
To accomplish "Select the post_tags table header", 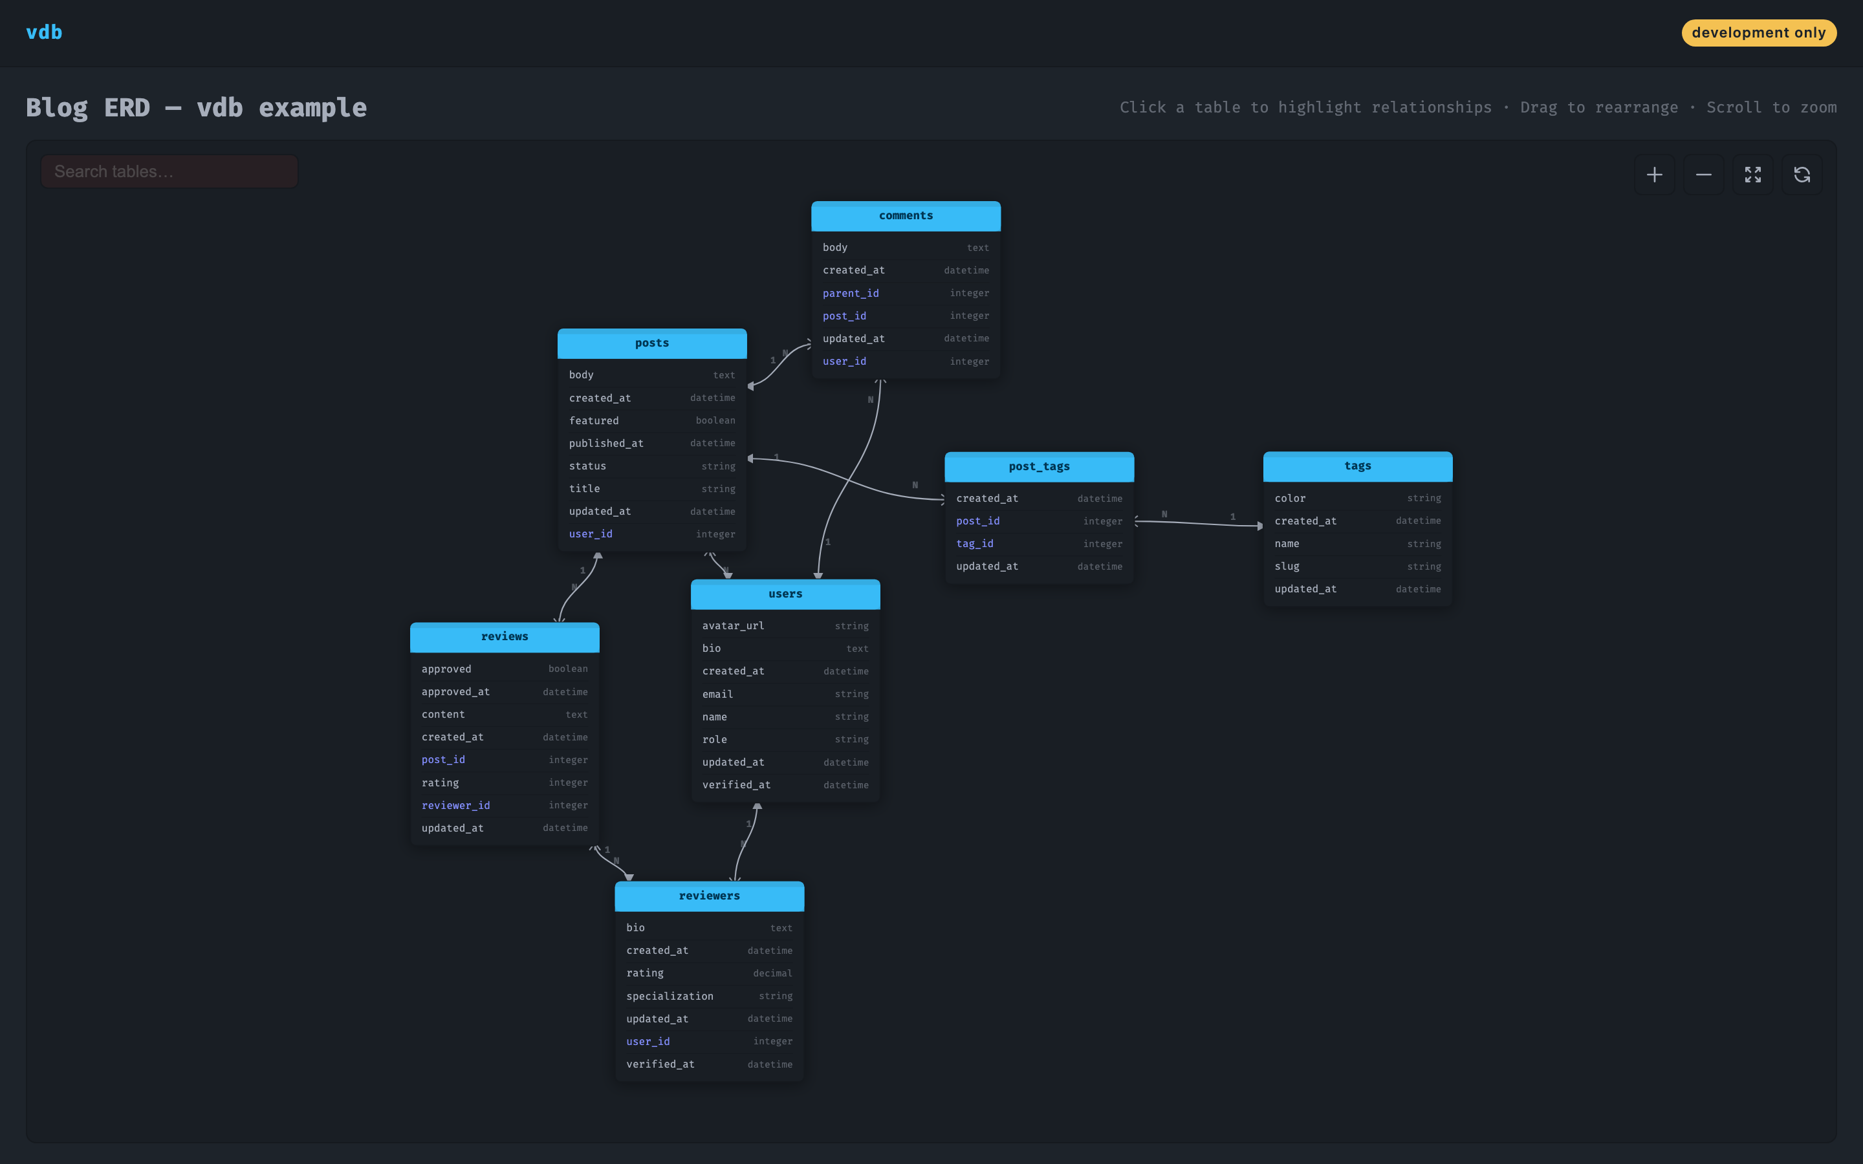I will (1038, 466).
